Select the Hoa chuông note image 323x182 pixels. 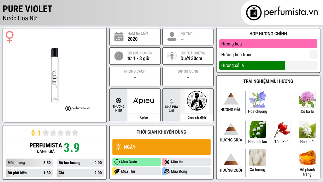point(257,99)
